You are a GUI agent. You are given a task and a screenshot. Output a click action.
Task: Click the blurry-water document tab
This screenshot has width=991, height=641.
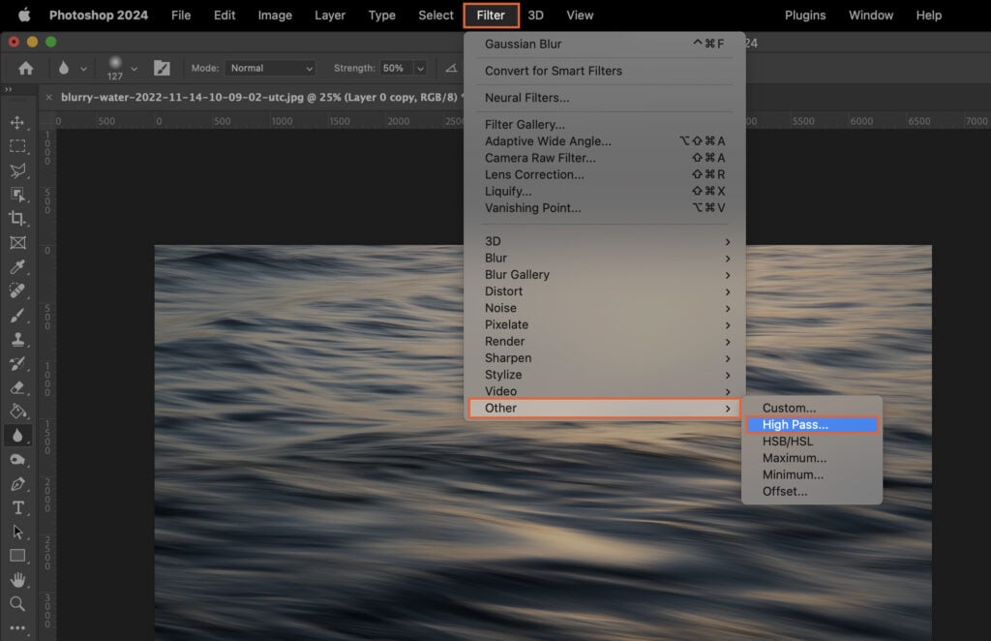242,98
